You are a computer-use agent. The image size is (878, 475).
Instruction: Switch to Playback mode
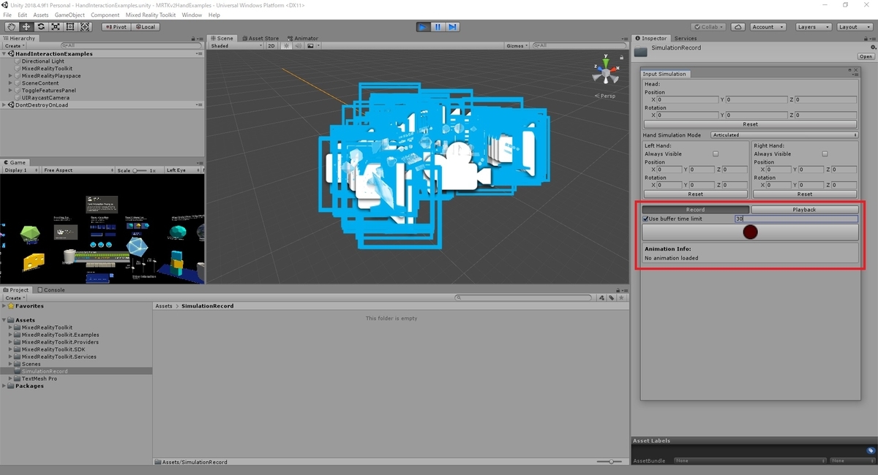click(x=804, y=210)
